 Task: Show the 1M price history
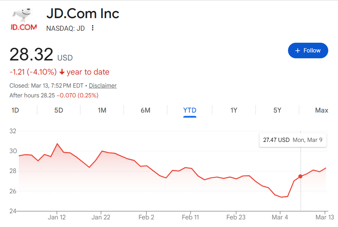pyautogui.click(x=102, y=110)
